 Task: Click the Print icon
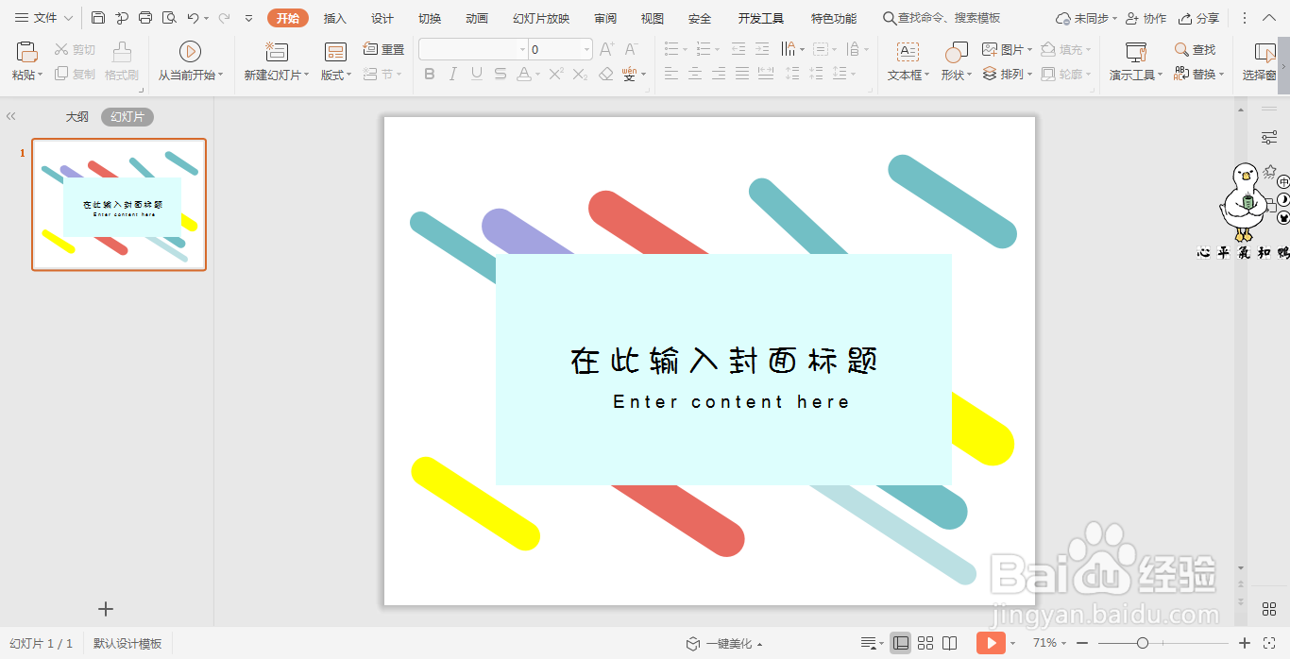pos(145,18)
